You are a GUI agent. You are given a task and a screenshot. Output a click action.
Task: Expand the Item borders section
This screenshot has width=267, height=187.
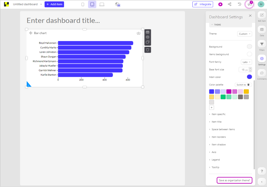click(218, 137)
